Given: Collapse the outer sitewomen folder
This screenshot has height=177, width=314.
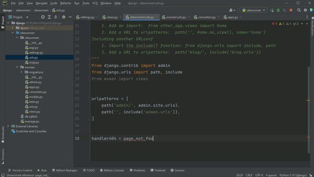Looking at the screenshot, I should pyautogui.click(x=13, y=33).
